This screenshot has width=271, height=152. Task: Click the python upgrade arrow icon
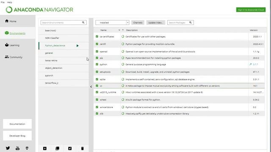[x=250, y=64]
